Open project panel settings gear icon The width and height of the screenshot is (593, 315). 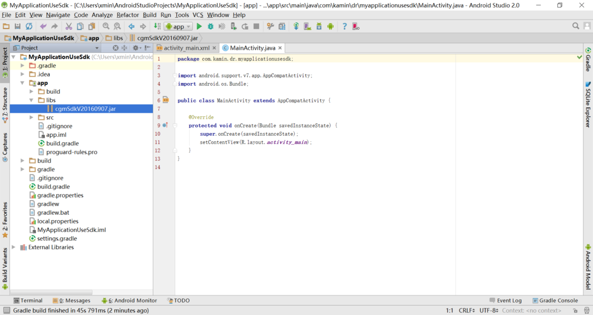[136, 48]
